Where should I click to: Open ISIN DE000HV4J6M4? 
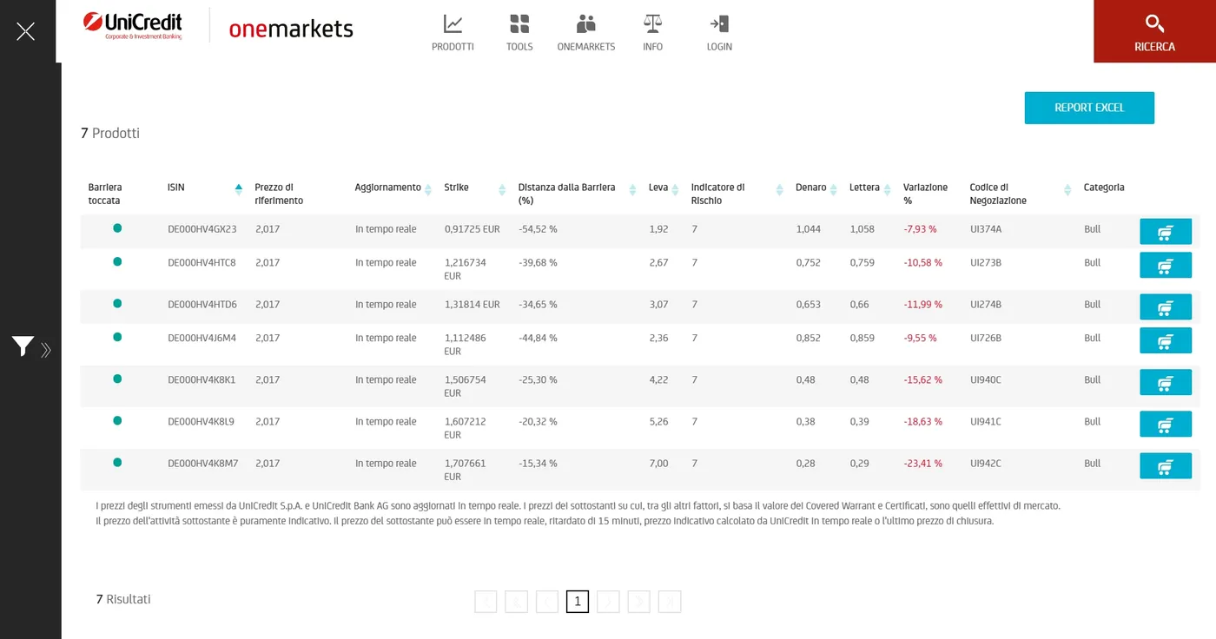point(202,338)
